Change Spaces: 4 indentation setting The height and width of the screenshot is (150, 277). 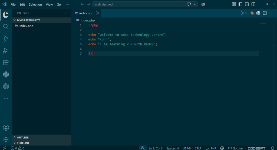click(173, 148)
